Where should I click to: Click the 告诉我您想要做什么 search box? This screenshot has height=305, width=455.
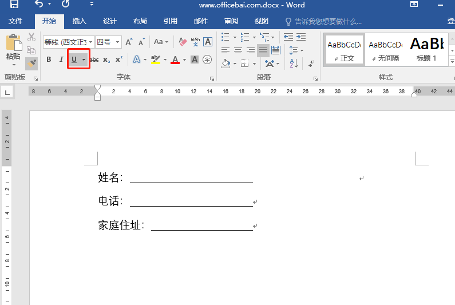tap(323, 22)
